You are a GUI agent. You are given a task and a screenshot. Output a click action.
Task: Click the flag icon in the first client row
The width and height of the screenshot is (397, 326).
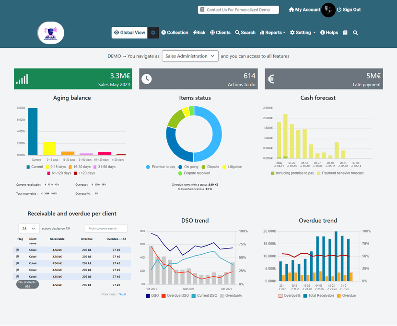(x=18, y=250)
